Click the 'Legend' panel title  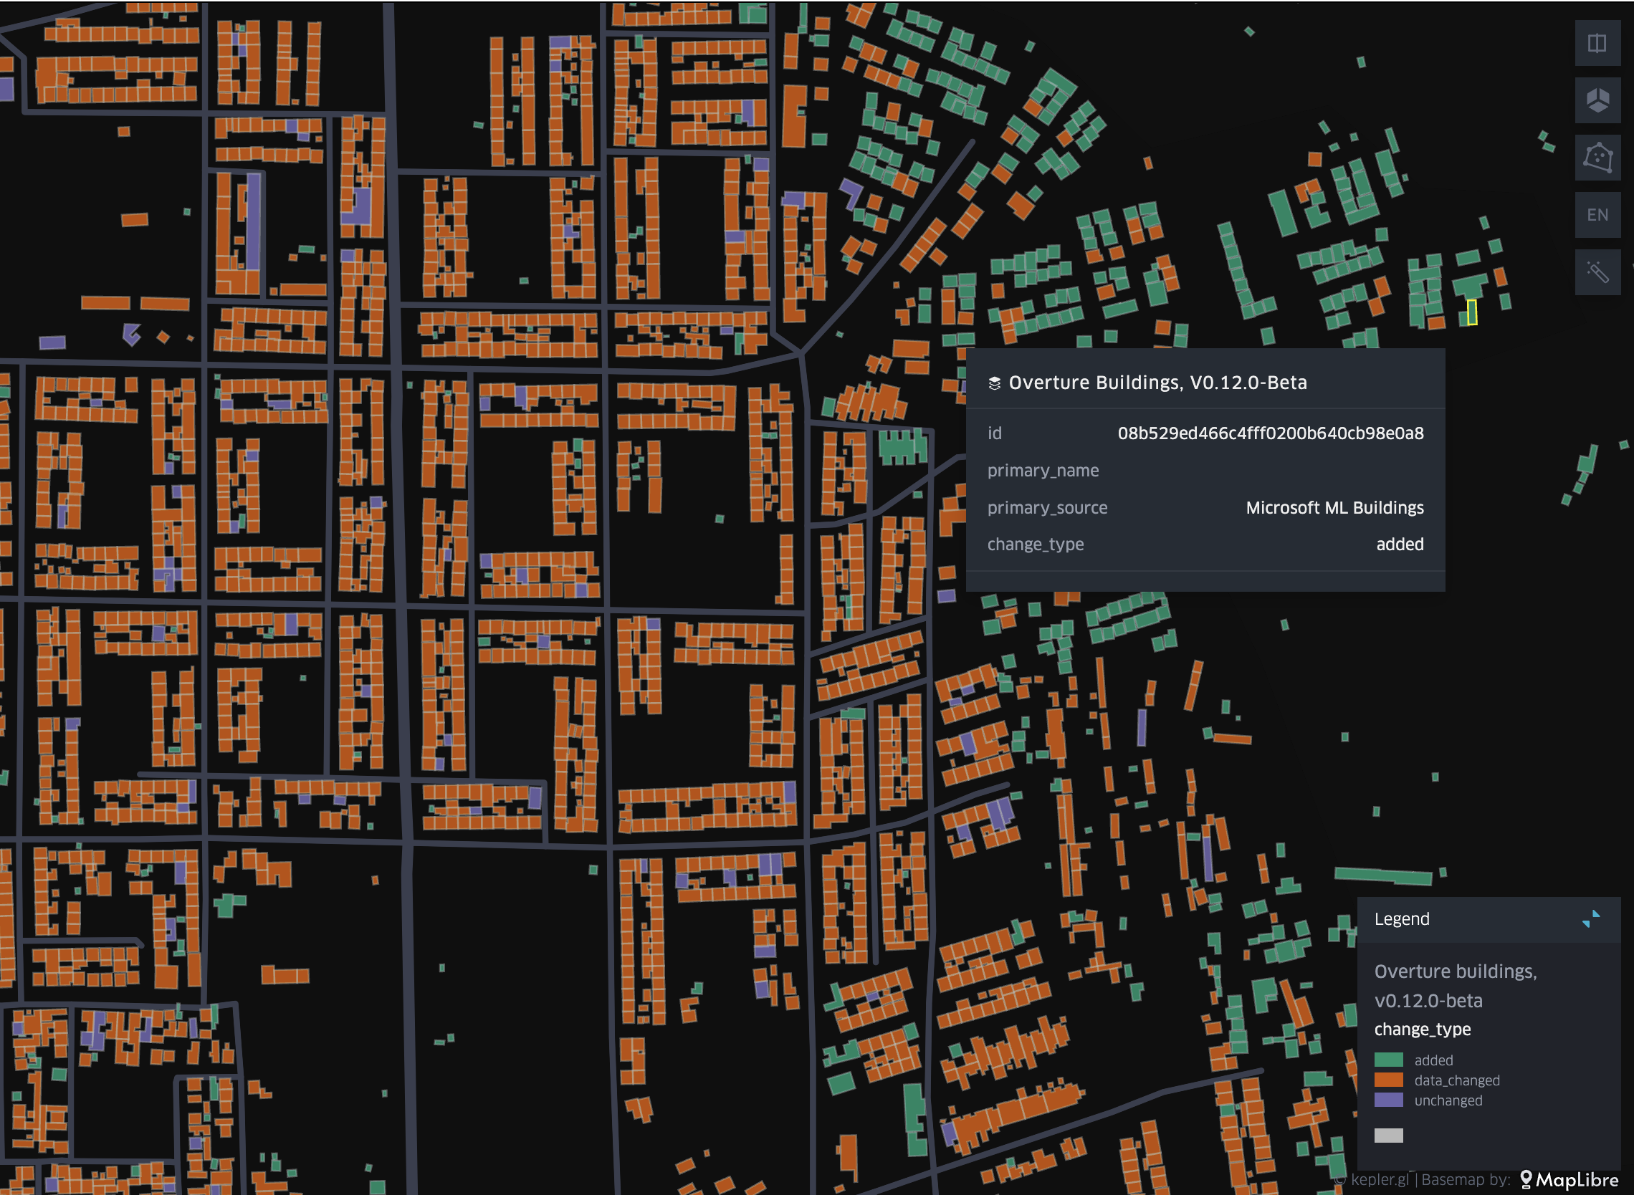(1401, 919)
